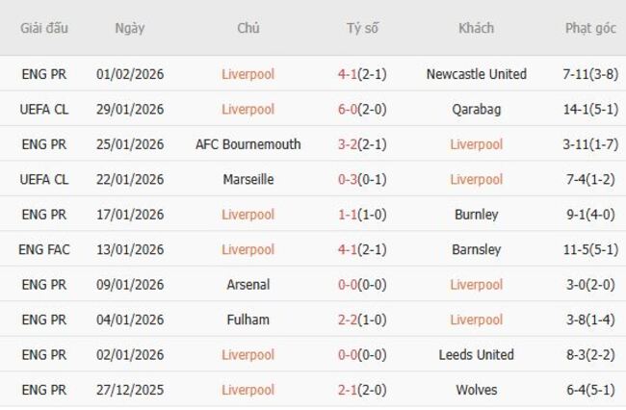
Task: Open the AFC Bournemouth team link
Action: [248, 144]
